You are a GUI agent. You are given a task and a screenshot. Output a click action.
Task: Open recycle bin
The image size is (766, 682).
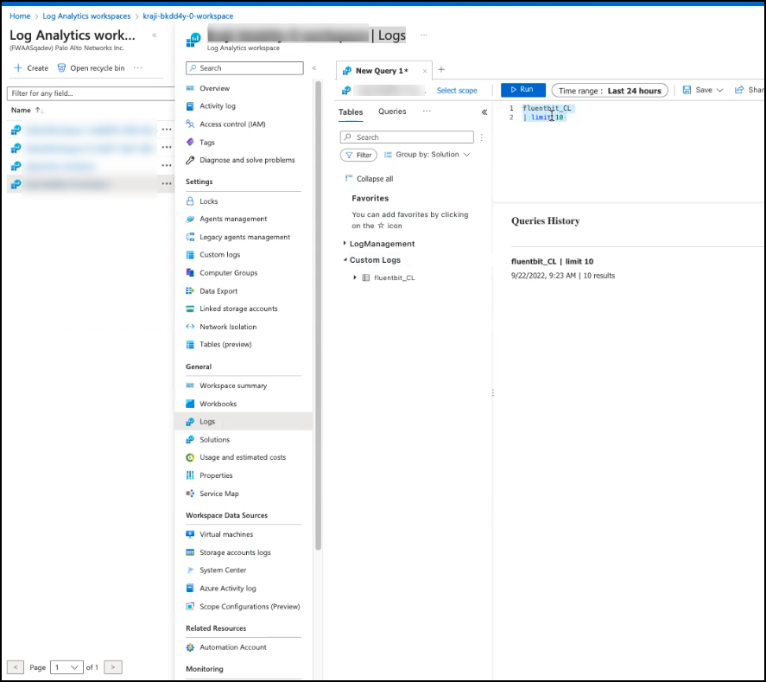tap(91, 68)
